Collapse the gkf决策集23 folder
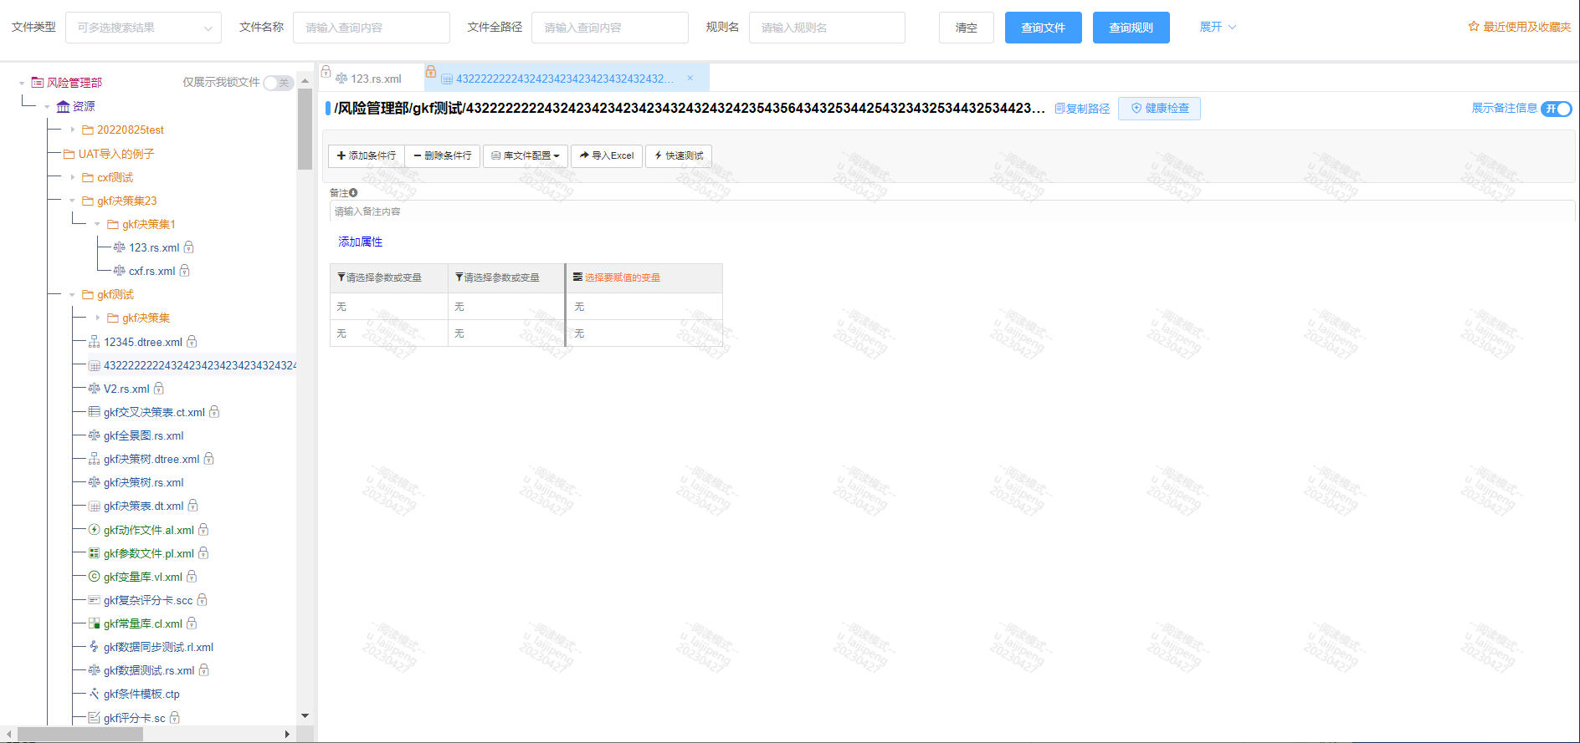The image size is (1580, 743). click(x=73, y=201)
